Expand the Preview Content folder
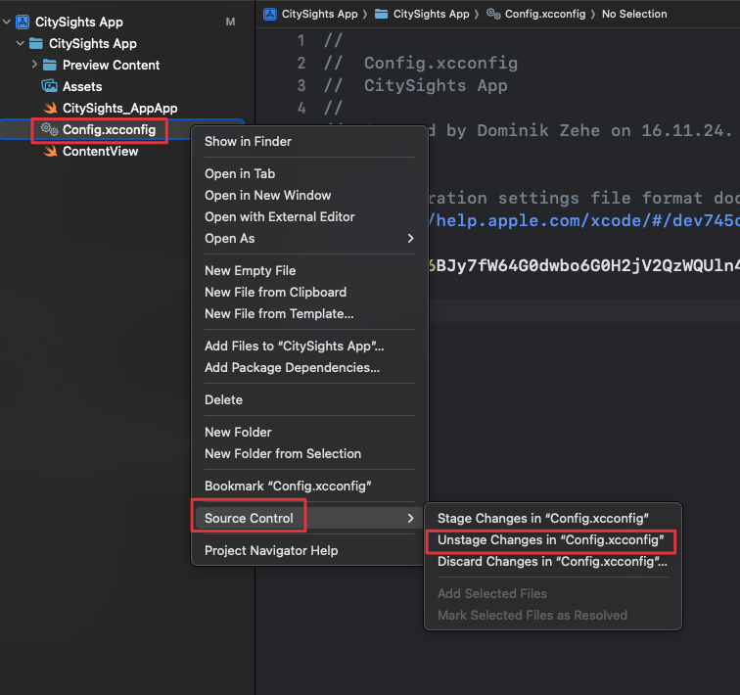 point(34,65)
